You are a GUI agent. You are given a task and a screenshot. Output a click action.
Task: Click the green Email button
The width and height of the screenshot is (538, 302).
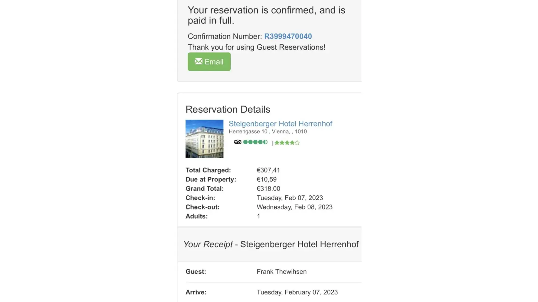coord(209,62)
